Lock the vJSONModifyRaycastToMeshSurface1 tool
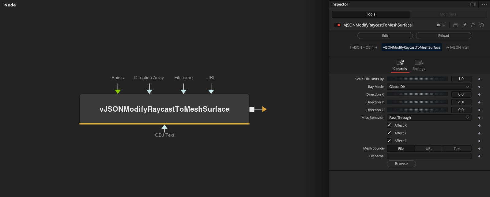The height and width of the screenshot is (197, 490). (x=473, y=25)
